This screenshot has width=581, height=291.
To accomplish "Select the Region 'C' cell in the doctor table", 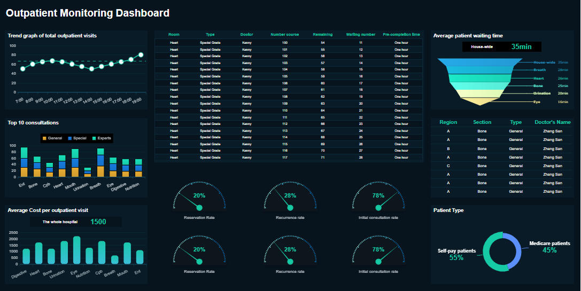I will click(x=448, y=166).
